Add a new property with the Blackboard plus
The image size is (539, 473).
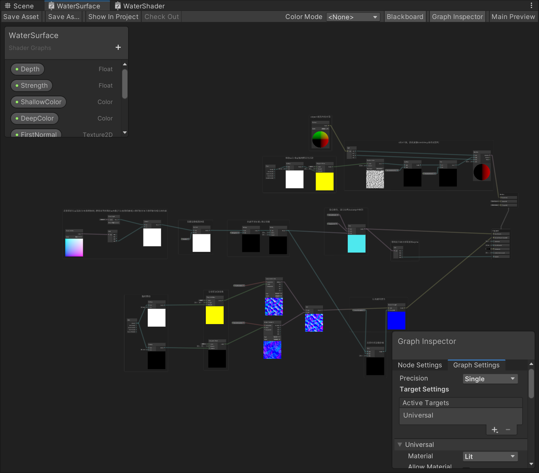tap(118, 47)
